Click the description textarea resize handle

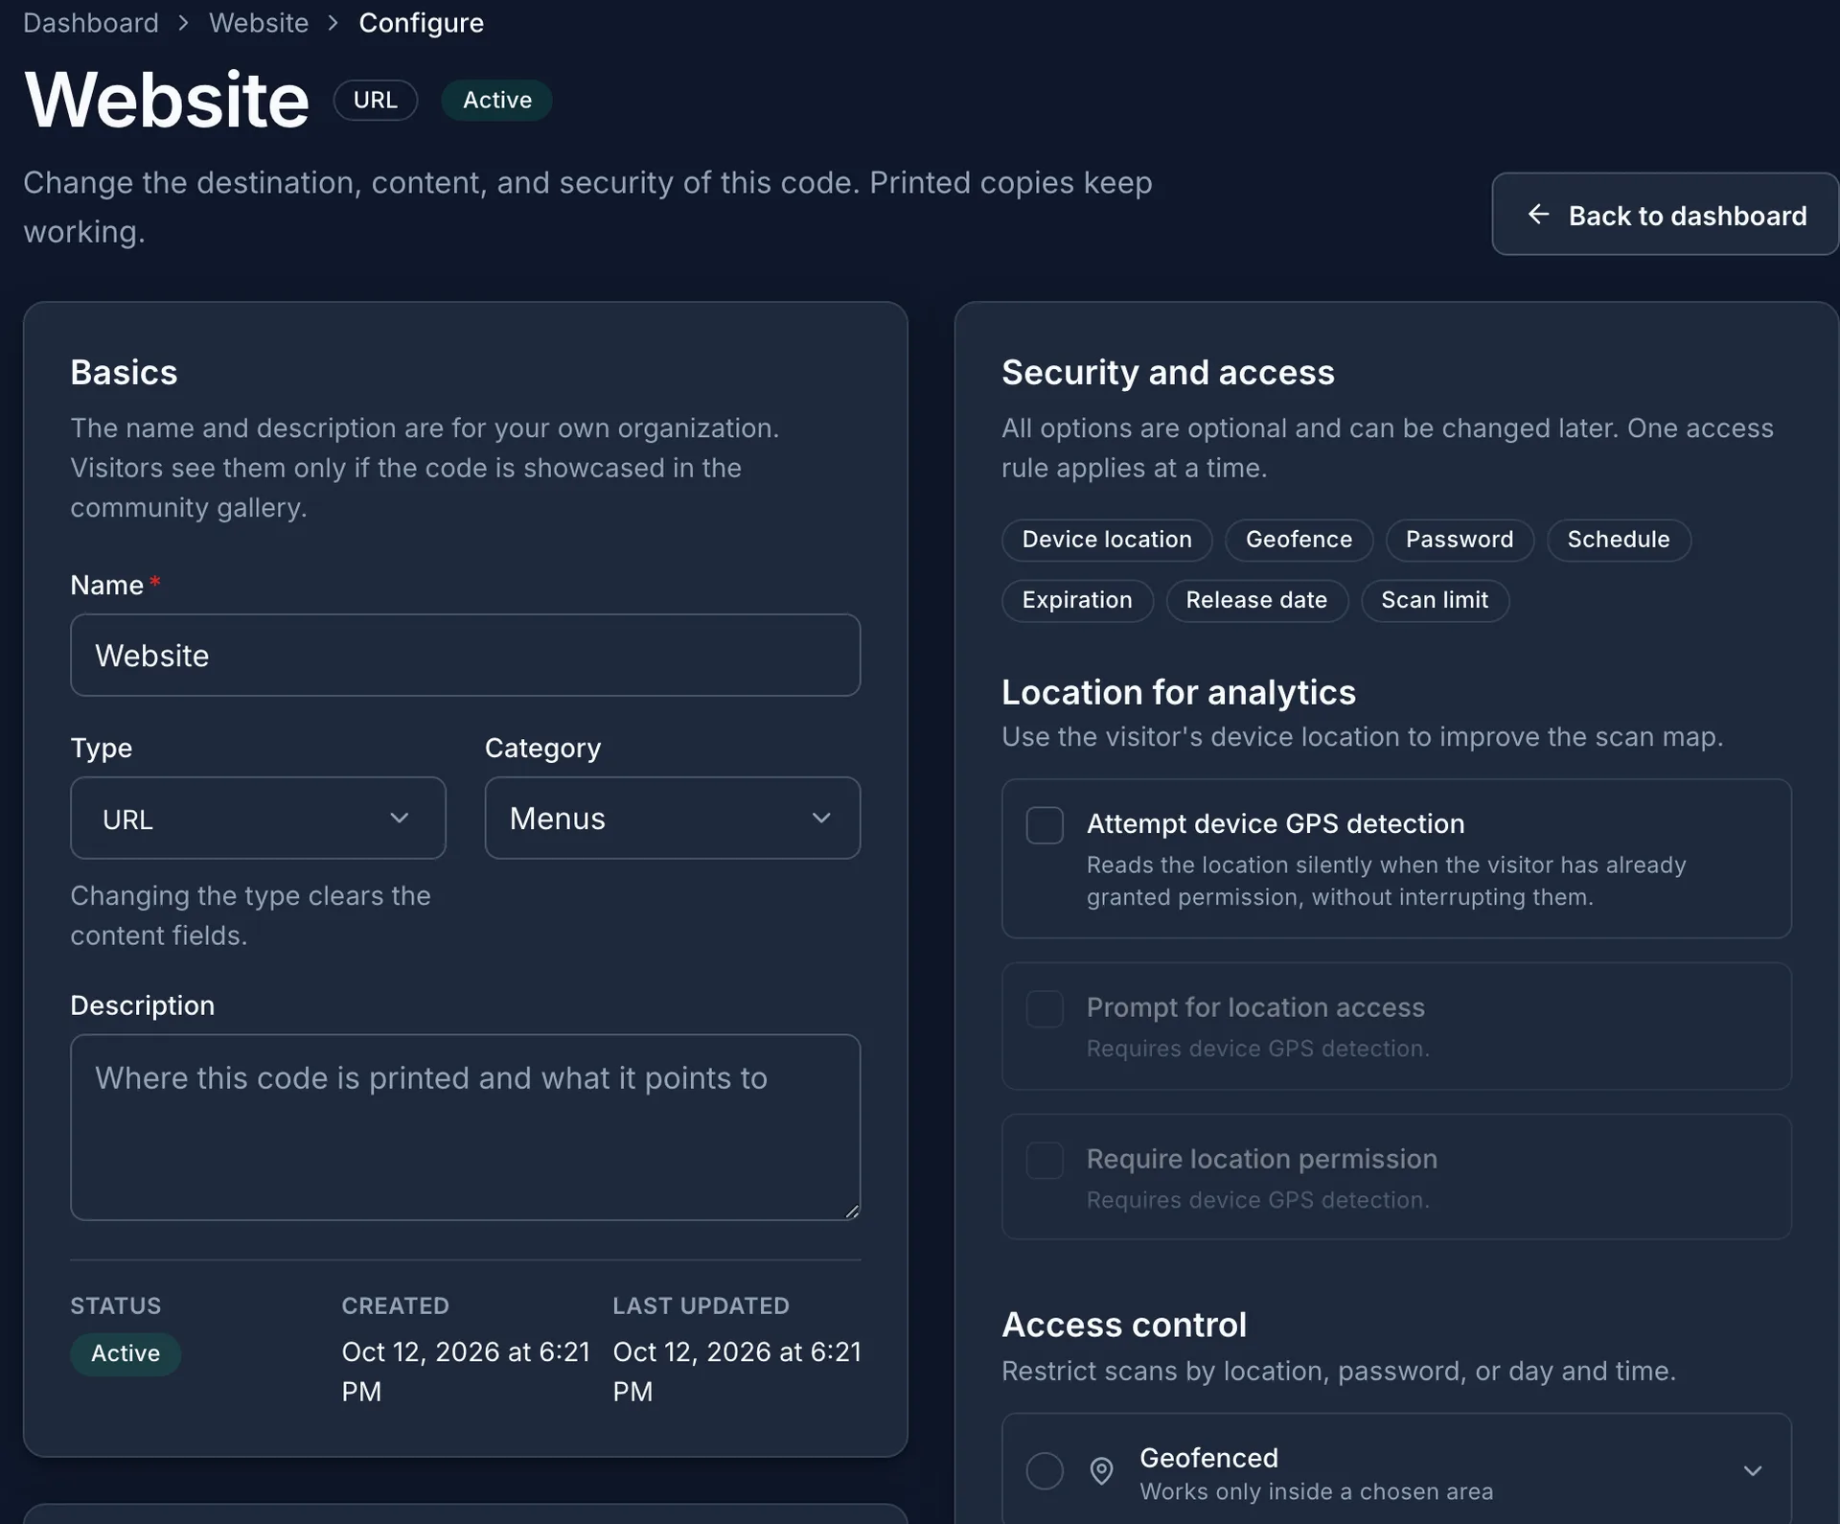852,1212
